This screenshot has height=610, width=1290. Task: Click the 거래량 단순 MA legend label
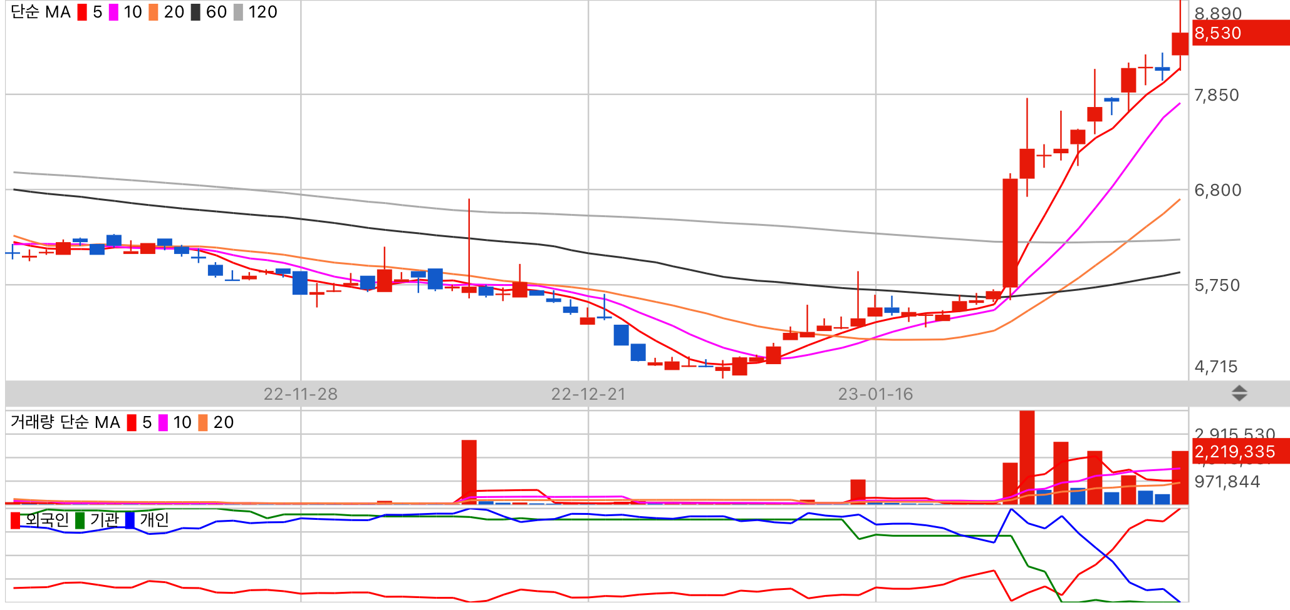click(65, 422)
